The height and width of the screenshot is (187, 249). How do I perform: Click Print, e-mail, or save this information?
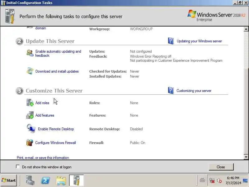[x=43, y=158]
